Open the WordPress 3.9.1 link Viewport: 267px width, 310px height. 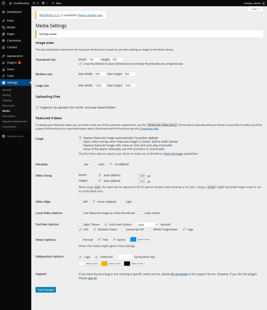50,15
